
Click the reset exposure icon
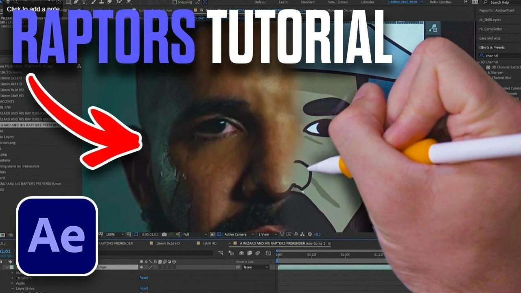[x=310, y=234]
